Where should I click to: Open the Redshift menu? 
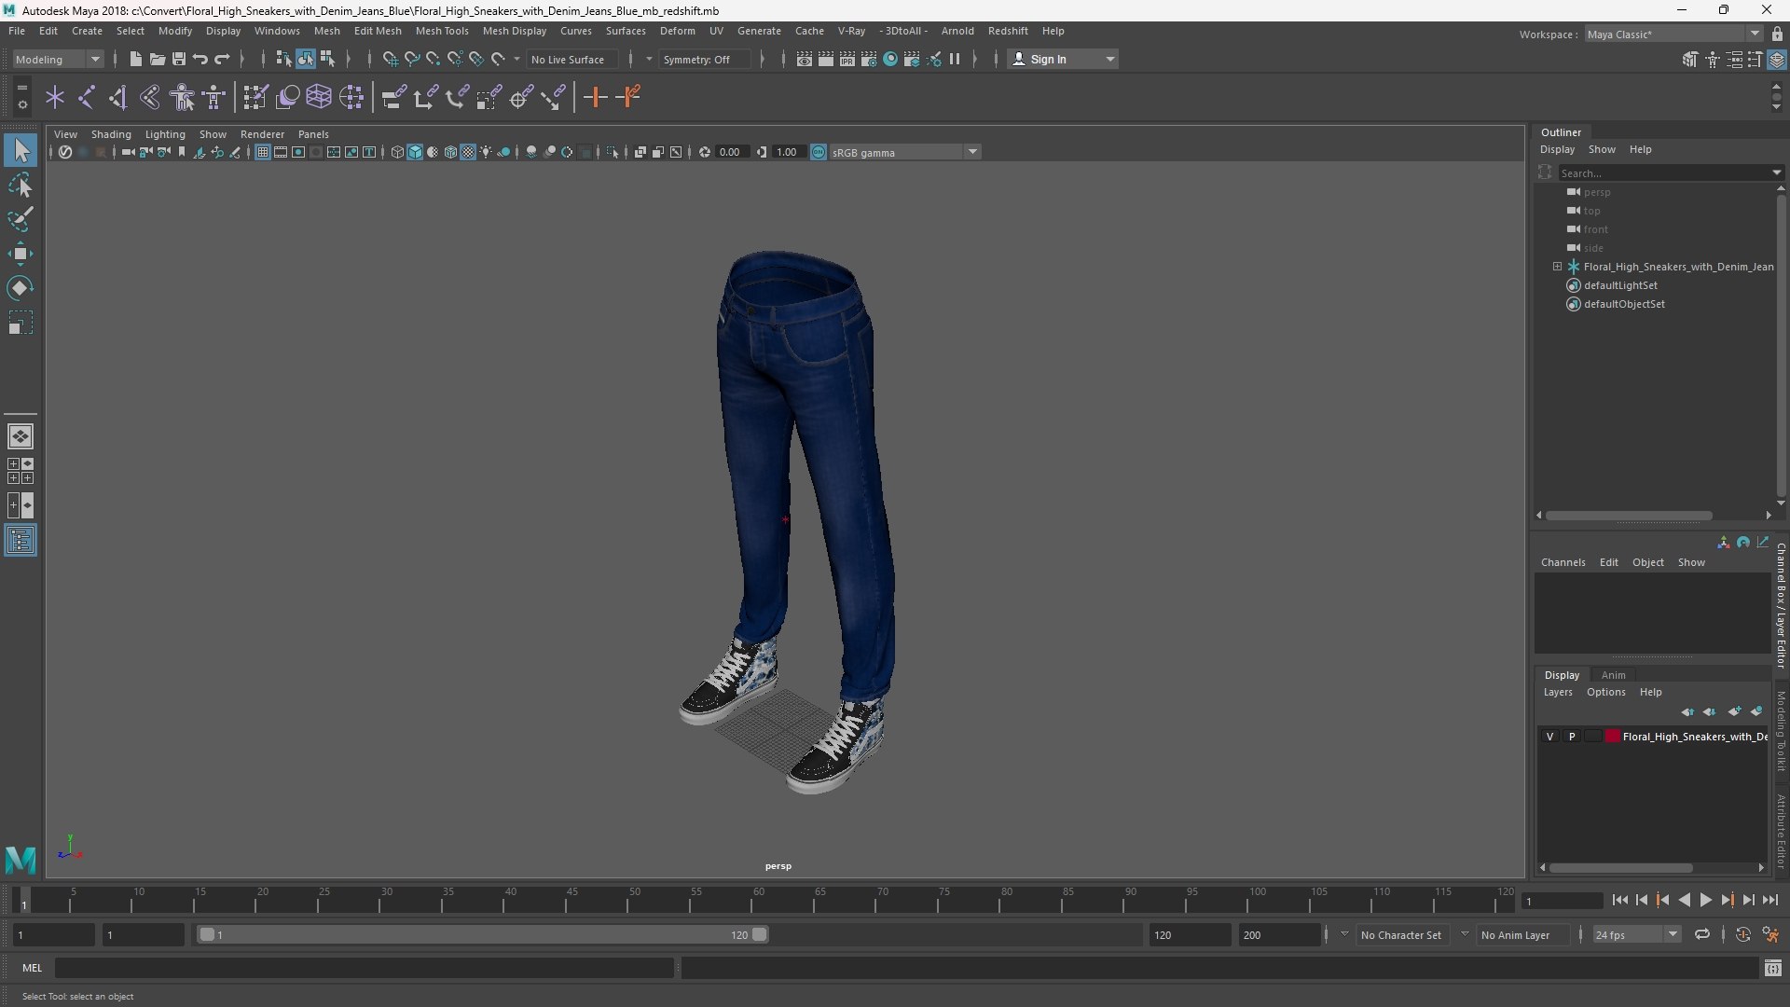coord(1008,31)
